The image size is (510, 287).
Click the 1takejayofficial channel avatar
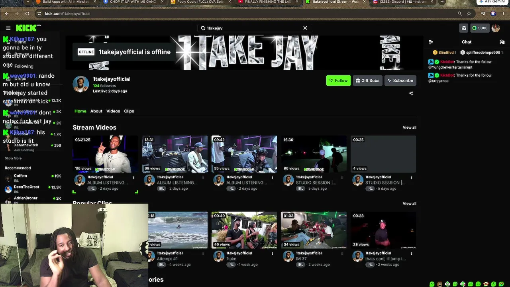[x=80, y=84]
